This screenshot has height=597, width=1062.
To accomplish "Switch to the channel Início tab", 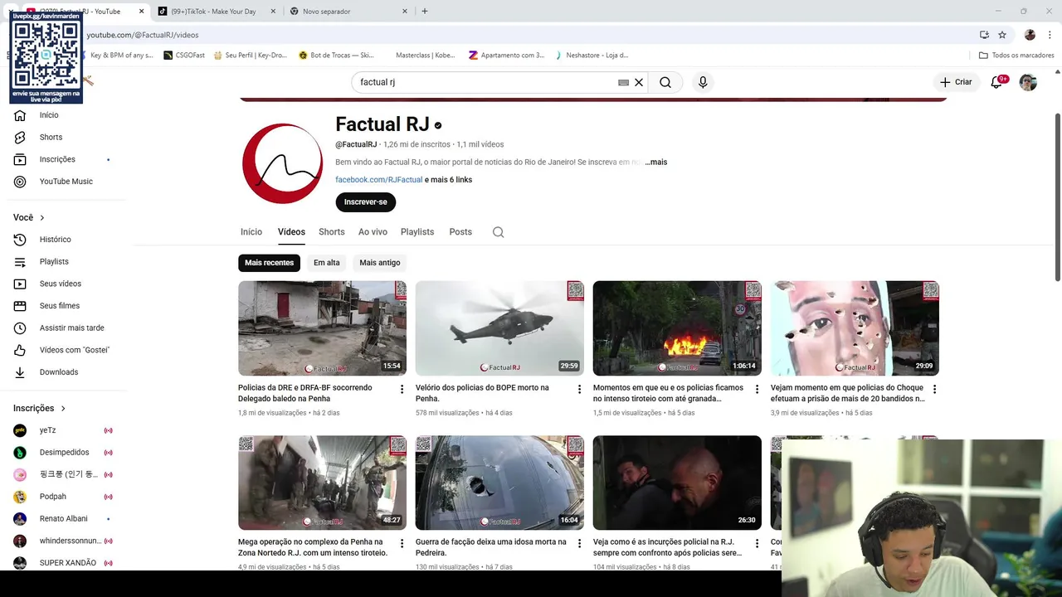I will 251,232.
